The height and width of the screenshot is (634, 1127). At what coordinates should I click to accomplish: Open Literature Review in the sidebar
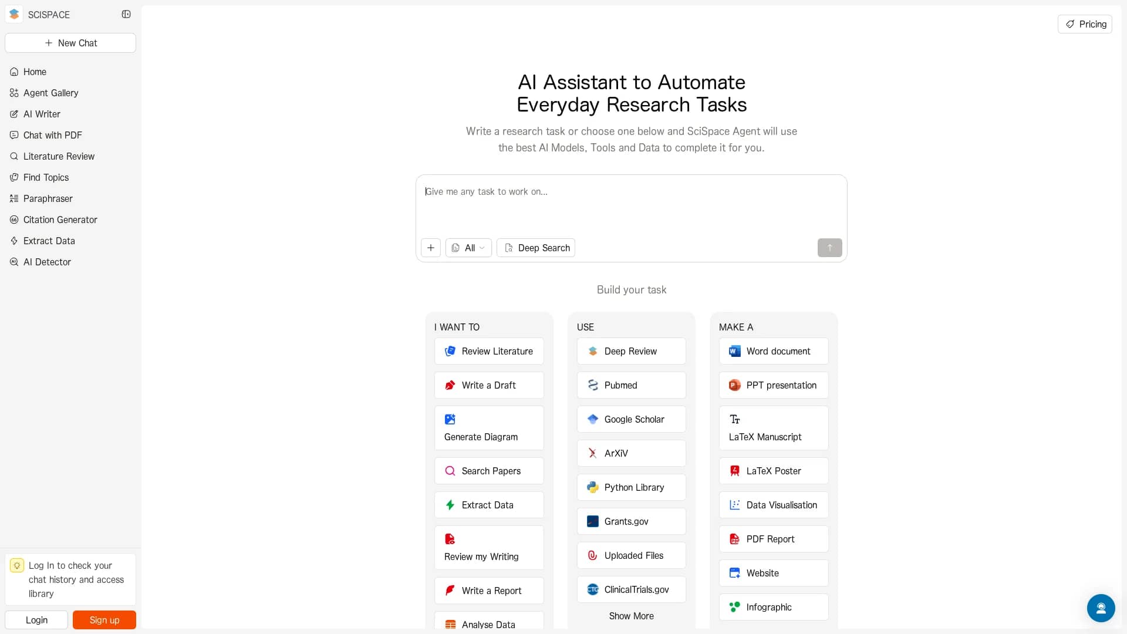coord(70,156)
